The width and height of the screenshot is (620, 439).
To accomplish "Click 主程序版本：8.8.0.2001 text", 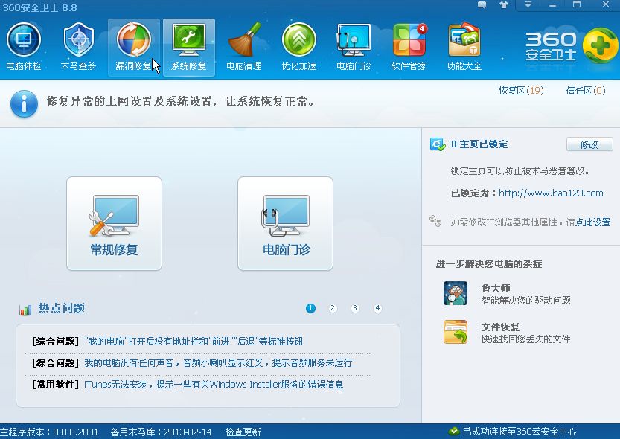I will 49,432.
